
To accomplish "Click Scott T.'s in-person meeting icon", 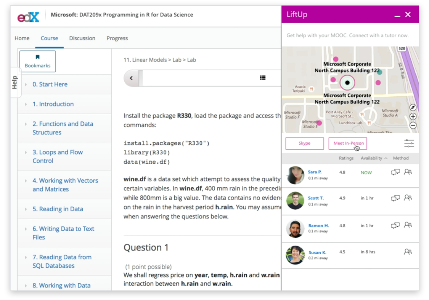I will 408,198.
